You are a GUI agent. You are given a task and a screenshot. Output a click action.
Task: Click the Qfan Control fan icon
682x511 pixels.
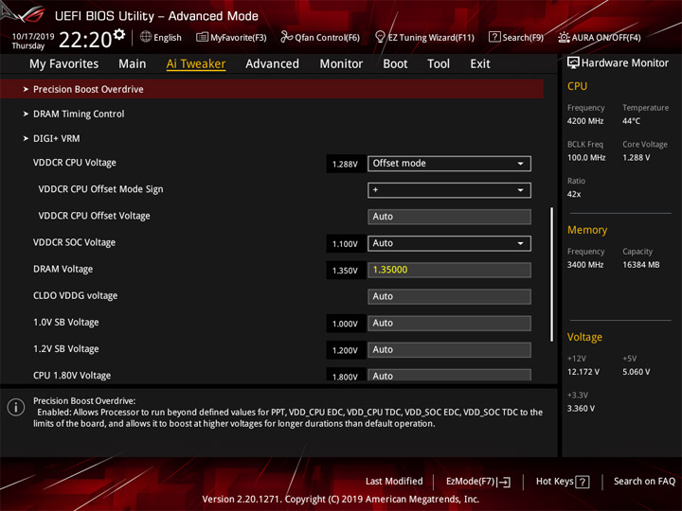[286, 37]
